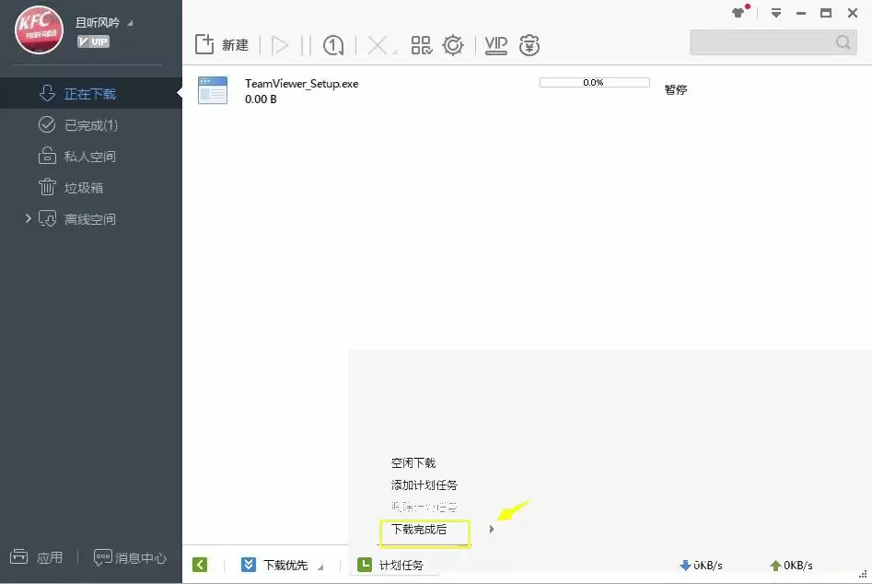Click the 0.00 B file size text
Viewport: 872px width, 584px height.
tap(261, 99)
